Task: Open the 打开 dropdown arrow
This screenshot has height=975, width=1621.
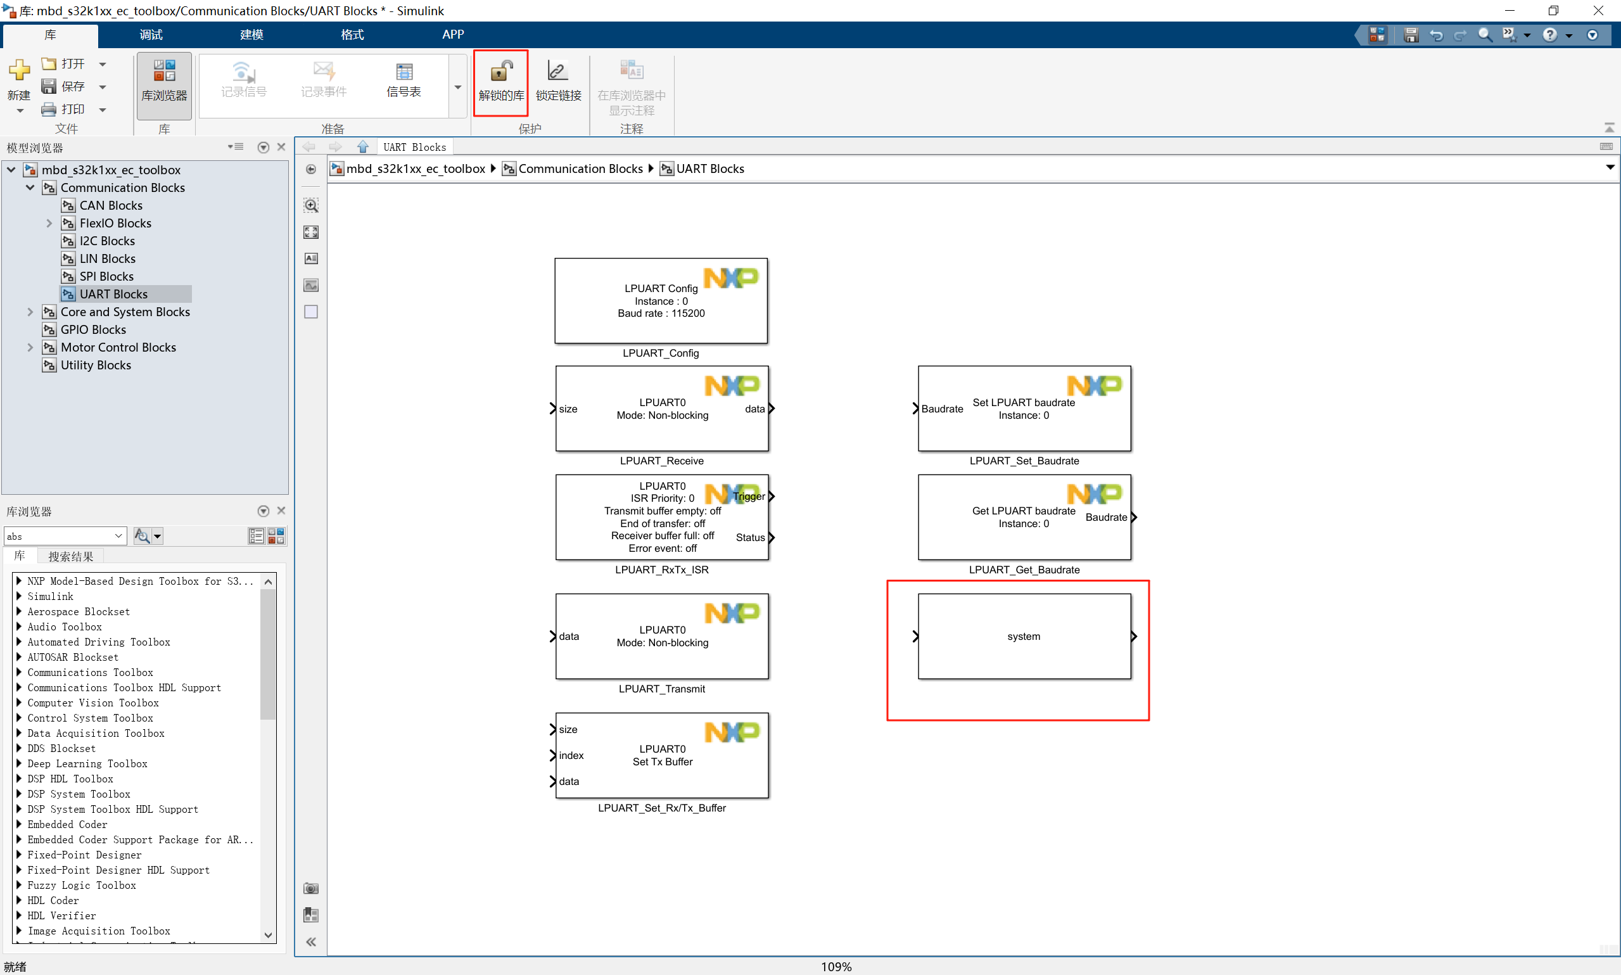Action: tap(103, 64)
